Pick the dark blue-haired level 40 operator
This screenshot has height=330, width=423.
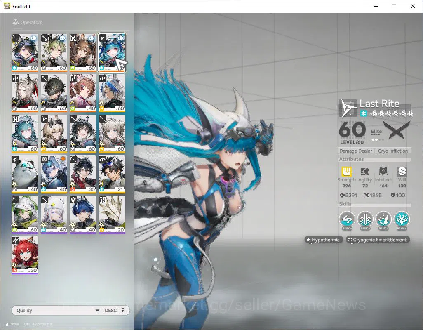(83, 214)
